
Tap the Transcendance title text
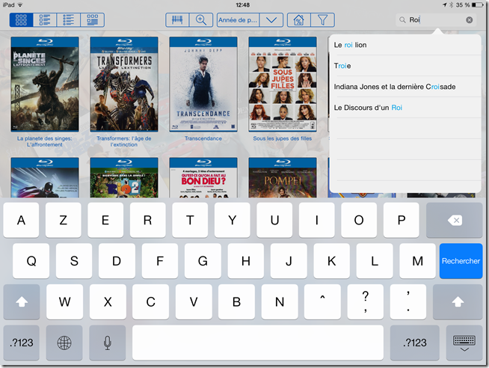click(x=203, y=138)
